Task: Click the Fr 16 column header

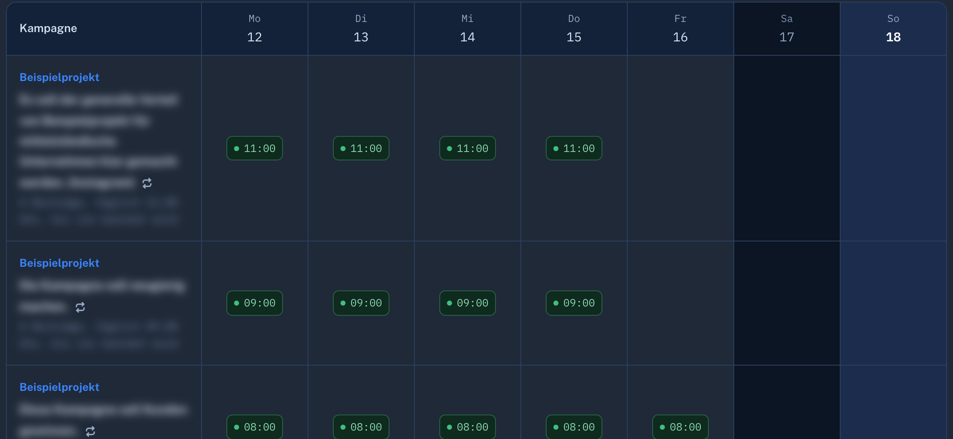Action: [x=681, y=28]
